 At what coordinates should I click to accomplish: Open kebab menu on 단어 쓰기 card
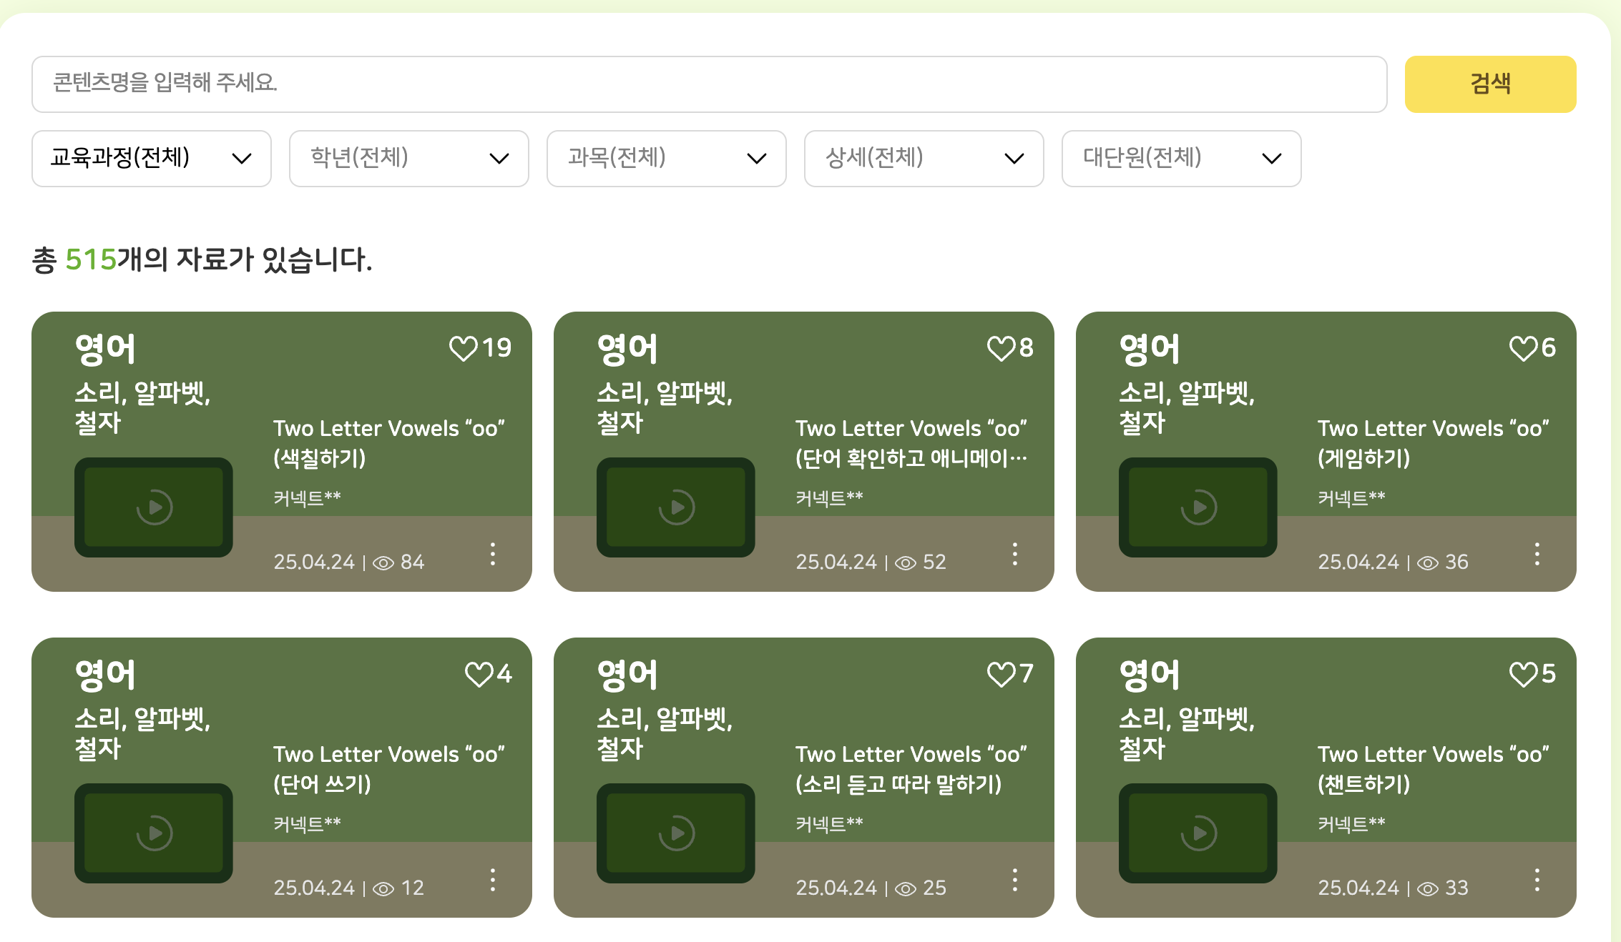click(x=493, y=880)
